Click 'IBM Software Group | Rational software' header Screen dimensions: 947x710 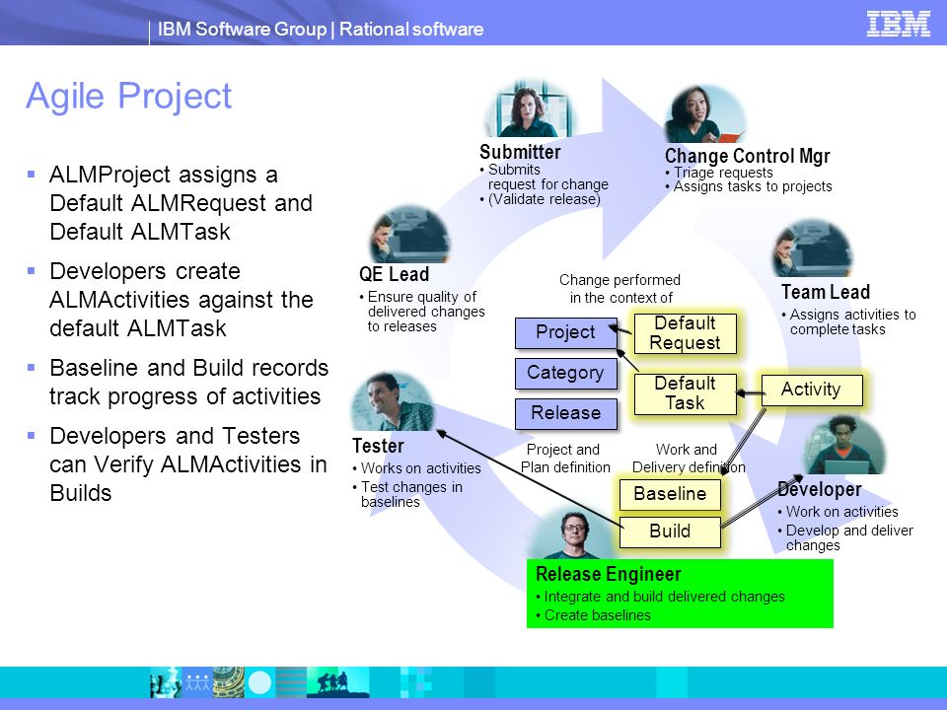(321, 29)
